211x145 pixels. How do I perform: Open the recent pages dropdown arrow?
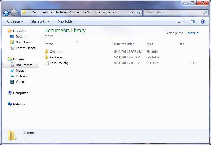[x=19, y=13]
